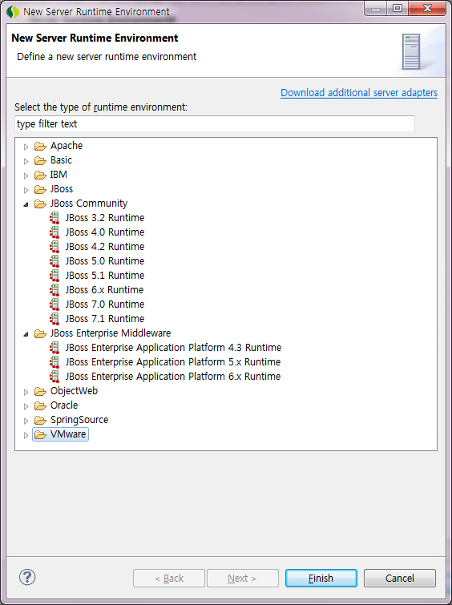Click the JBoss 7.0 Runtime server icon
Screen dimensions: 452x605
tap(54, 305)
